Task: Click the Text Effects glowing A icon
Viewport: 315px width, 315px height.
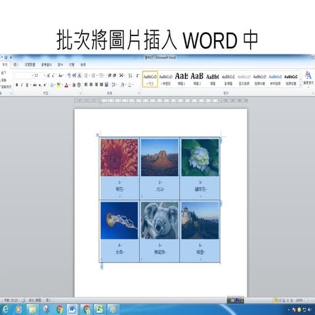Action: 52,85
